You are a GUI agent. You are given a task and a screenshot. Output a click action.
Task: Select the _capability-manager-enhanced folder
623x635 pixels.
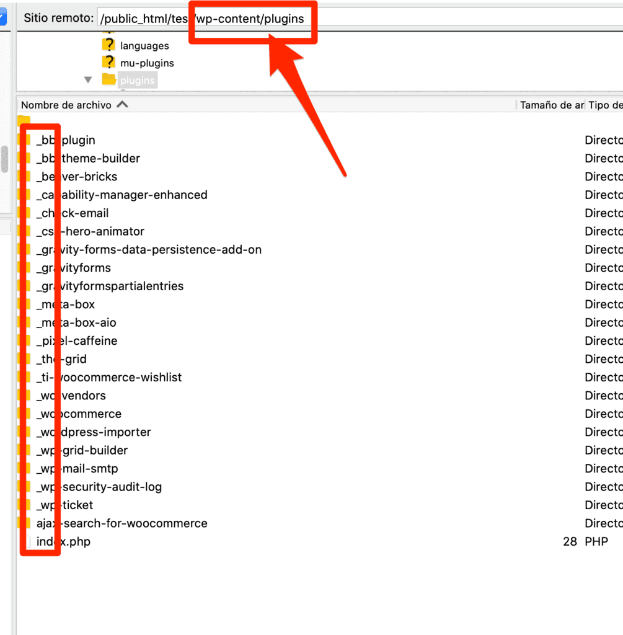point(122,195)
